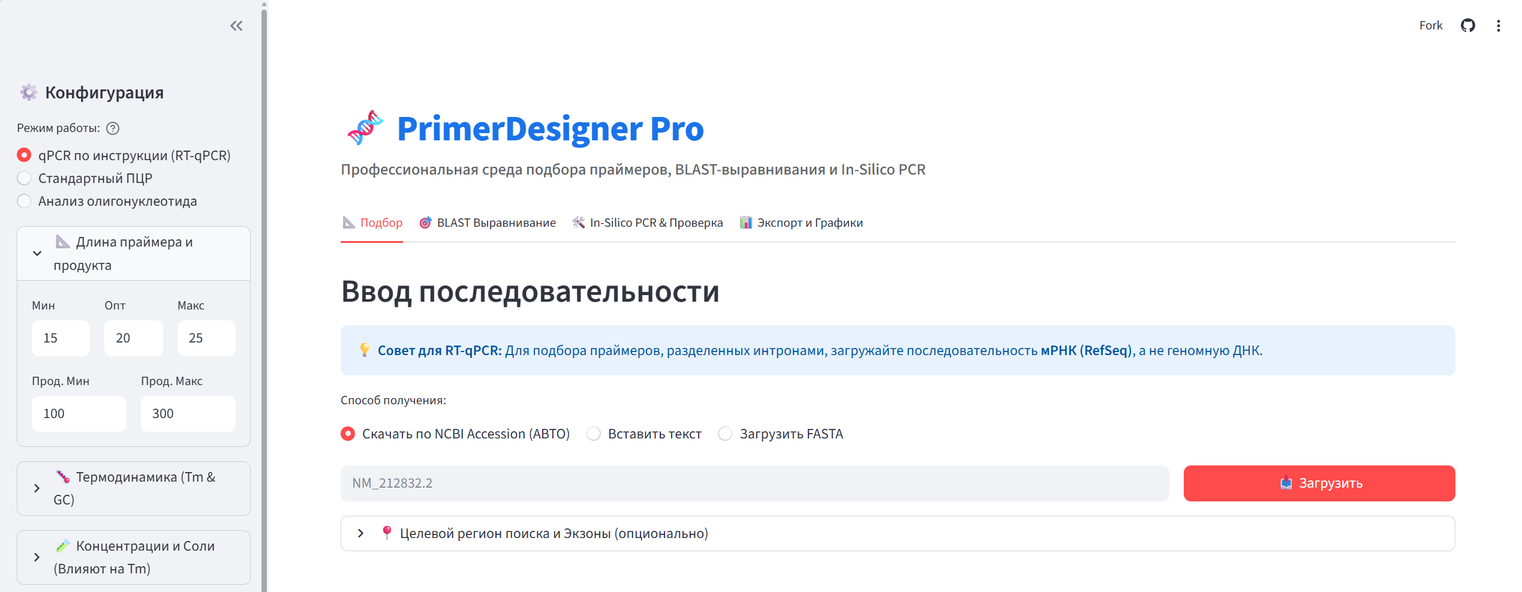The image size is (1522, 592).
Task: Select Стандартный ПЦР mode
Action: point(25,178)
